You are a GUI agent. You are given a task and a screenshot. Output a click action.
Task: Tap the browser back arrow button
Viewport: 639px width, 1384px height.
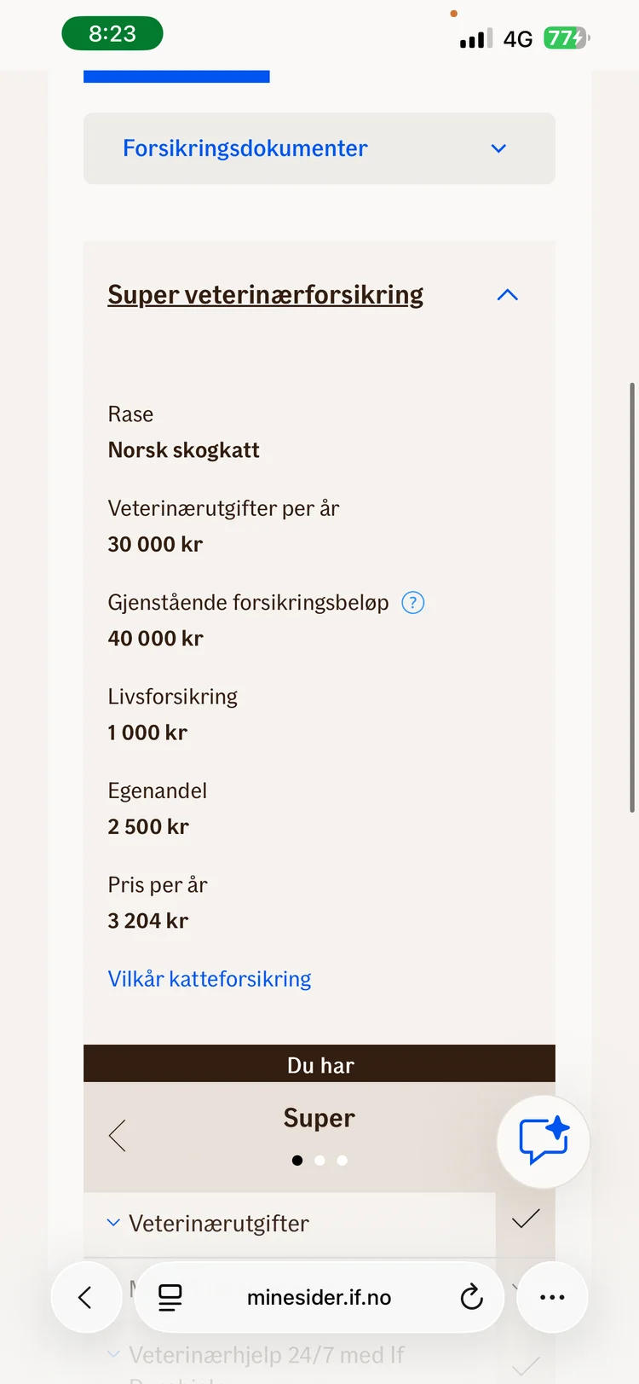tap(86, 1297)
